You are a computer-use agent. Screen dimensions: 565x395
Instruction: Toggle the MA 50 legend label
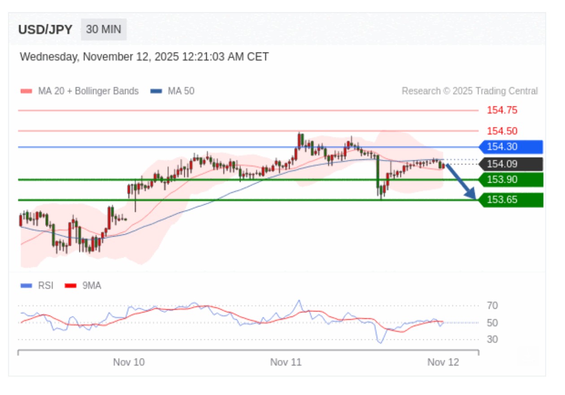click(181, 91)
